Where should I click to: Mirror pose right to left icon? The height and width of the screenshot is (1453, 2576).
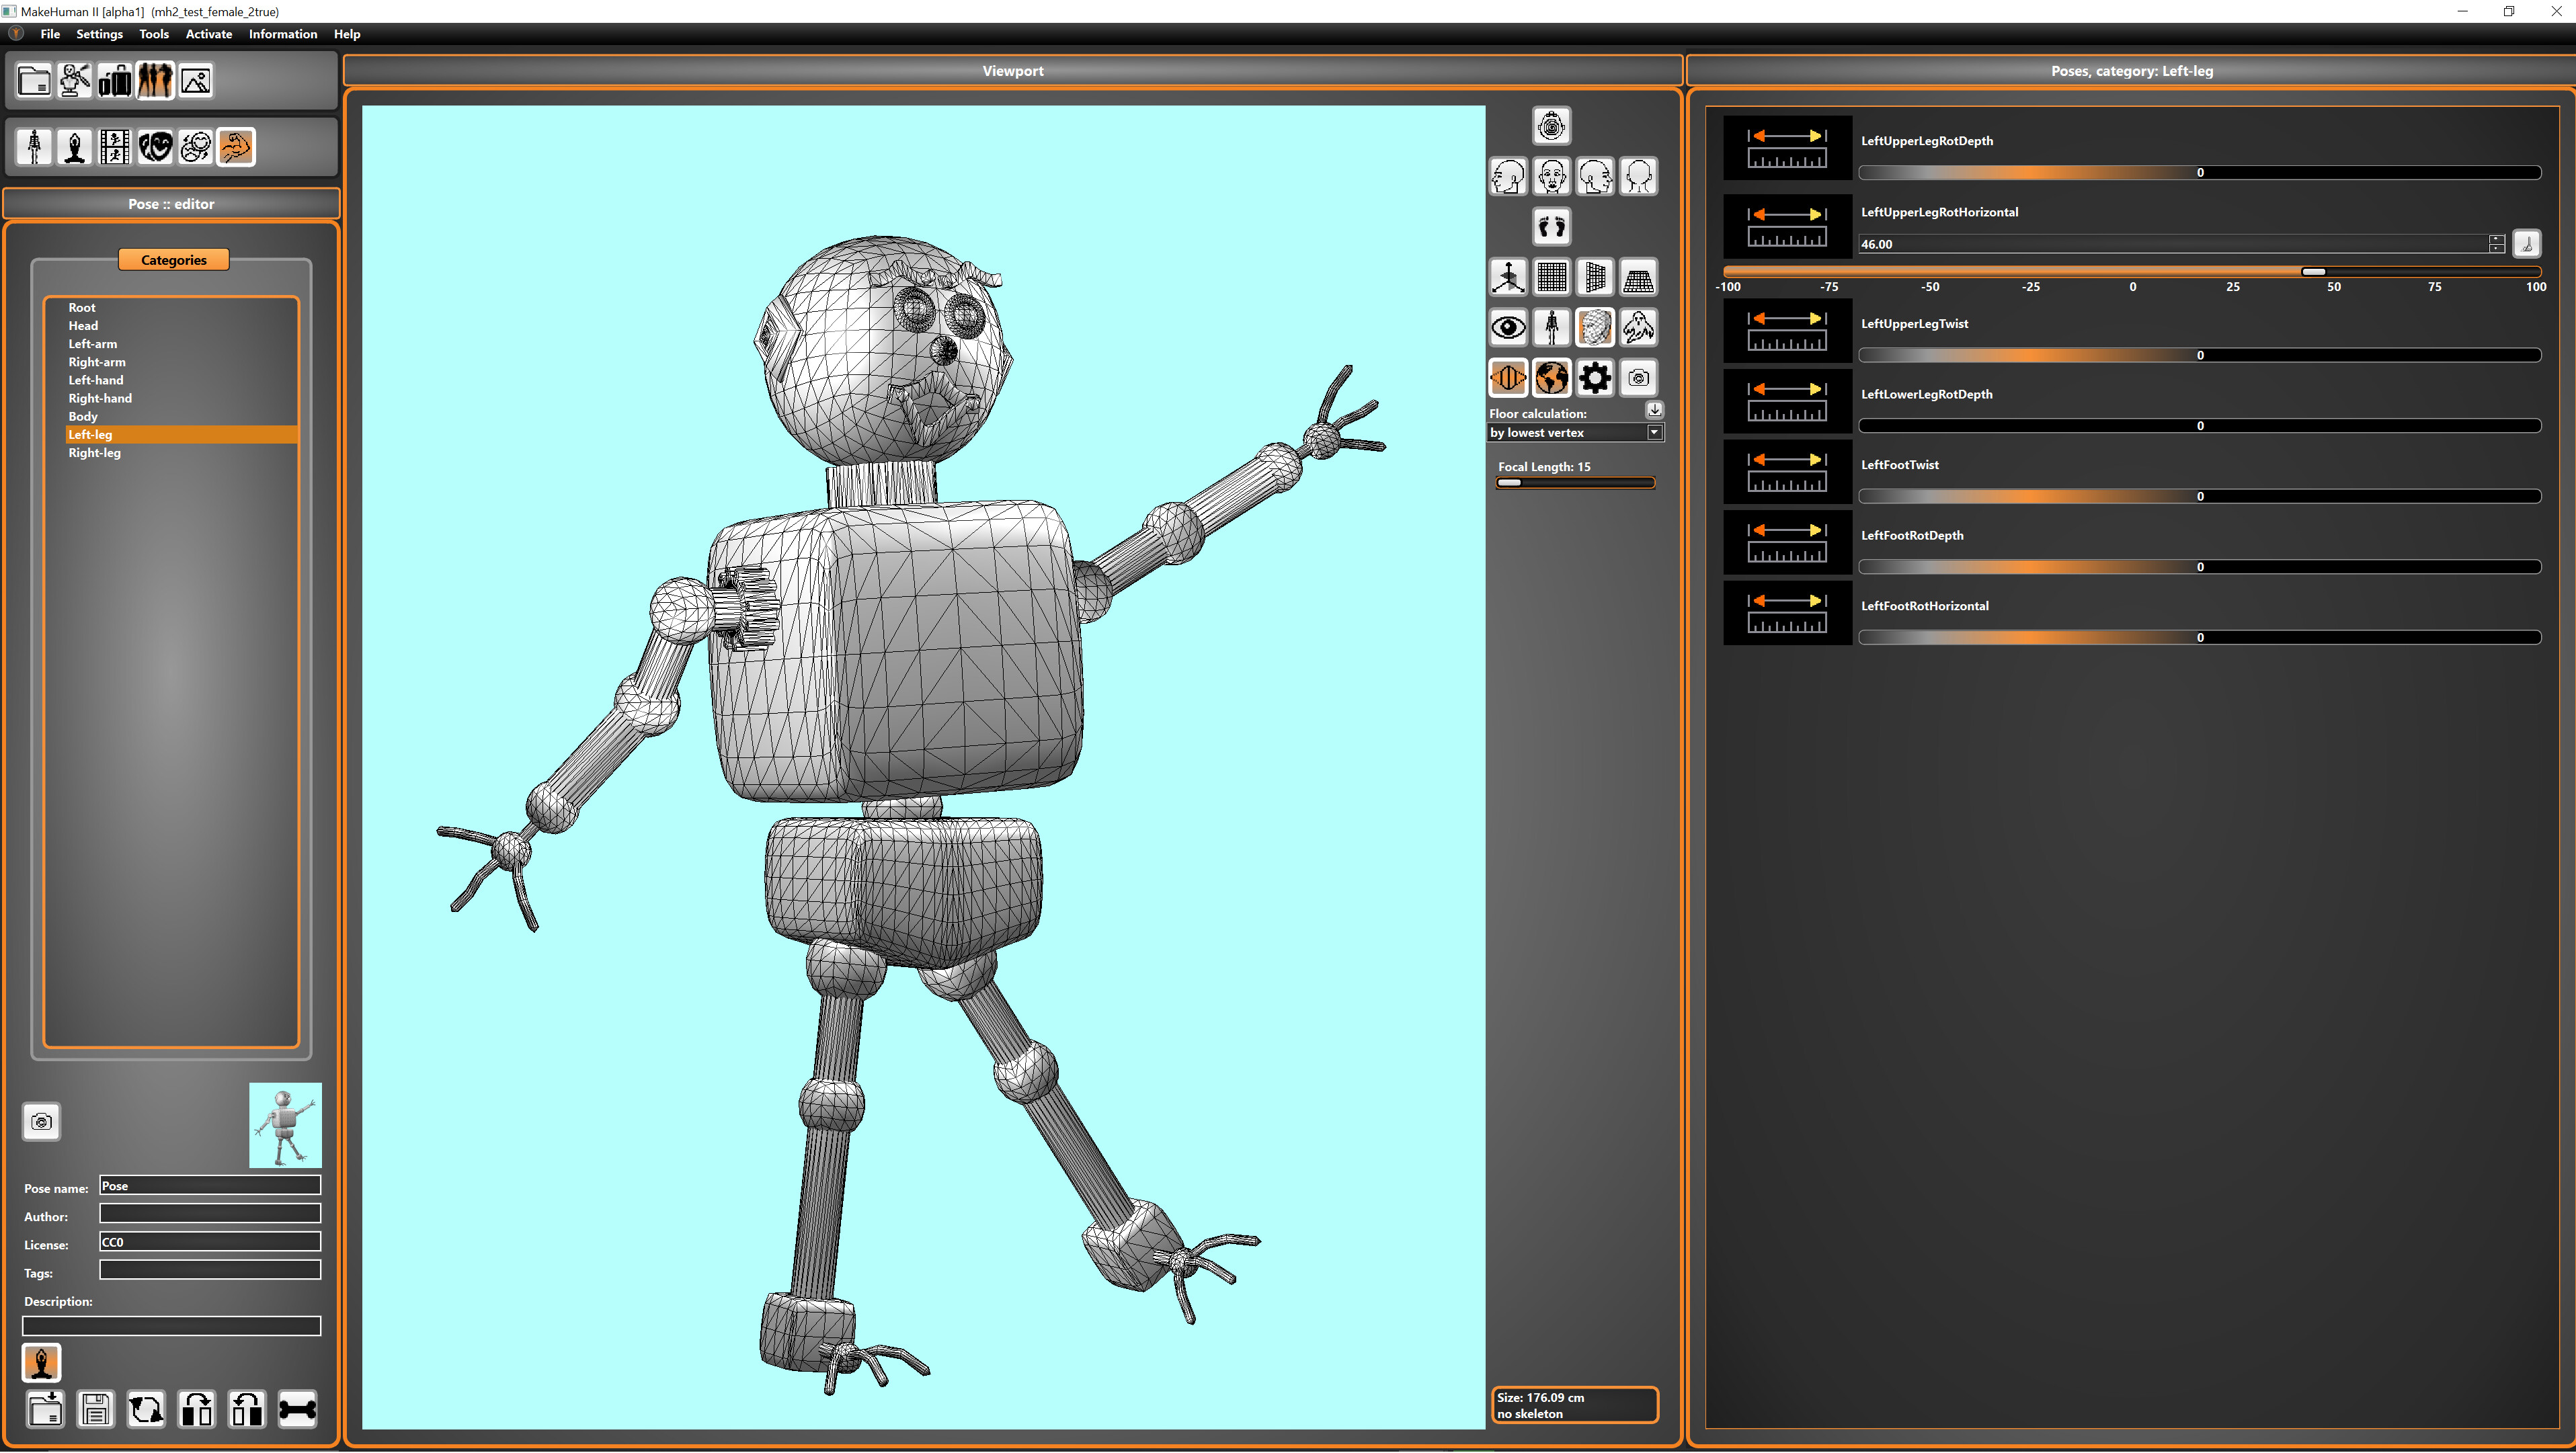tap(247, 1409)
